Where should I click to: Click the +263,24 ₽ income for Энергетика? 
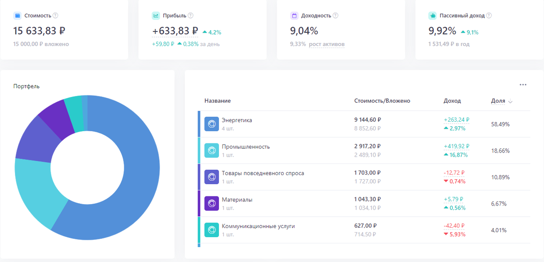457,120
